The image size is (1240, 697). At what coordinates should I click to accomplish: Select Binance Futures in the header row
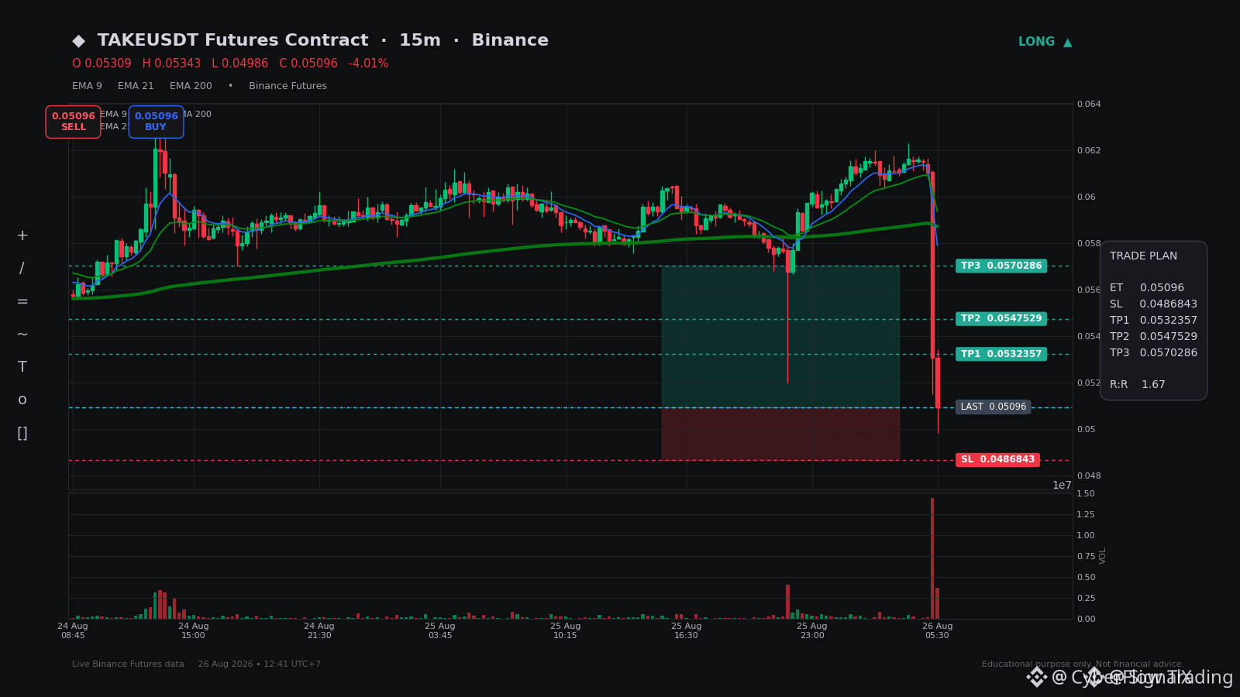click(x=288, y=86)
